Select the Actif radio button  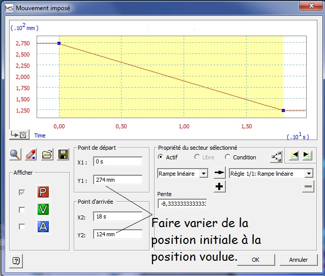pyautogui.click(x=160, y=157)
